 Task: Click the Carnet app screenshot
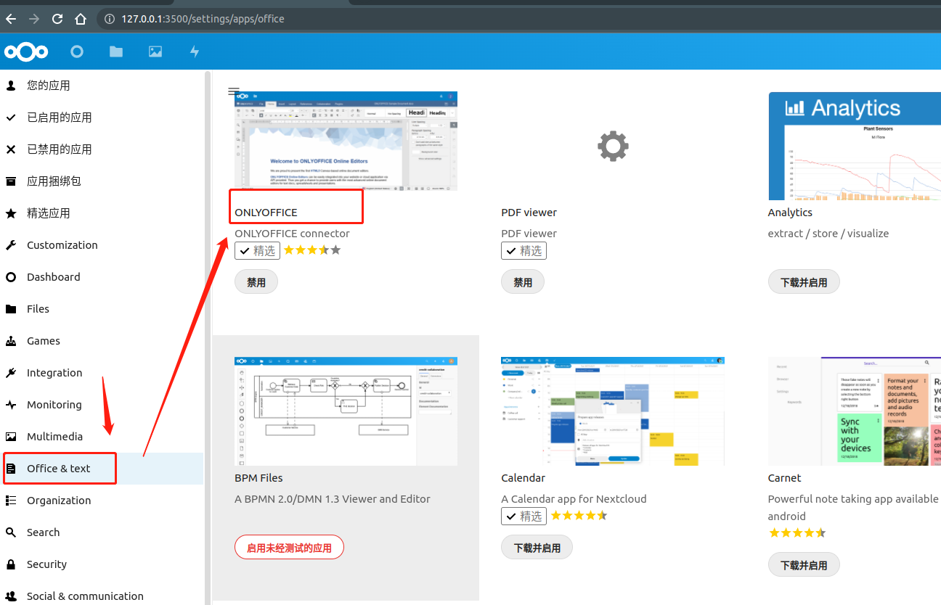pyautogui.click(x=855, y=411)
